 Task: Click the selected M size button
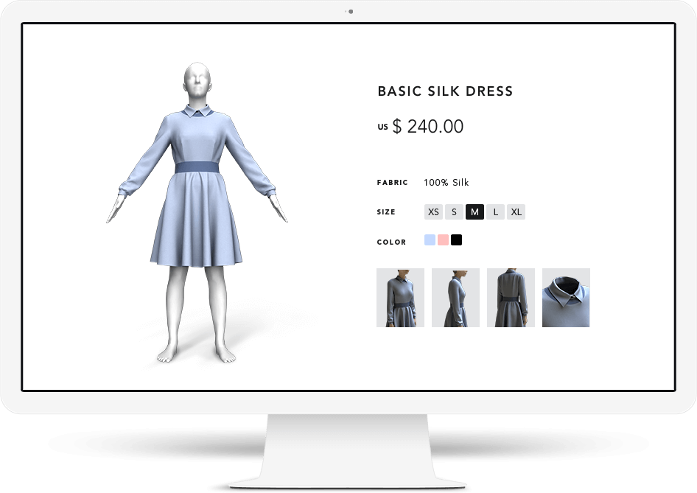coord(474,212)
